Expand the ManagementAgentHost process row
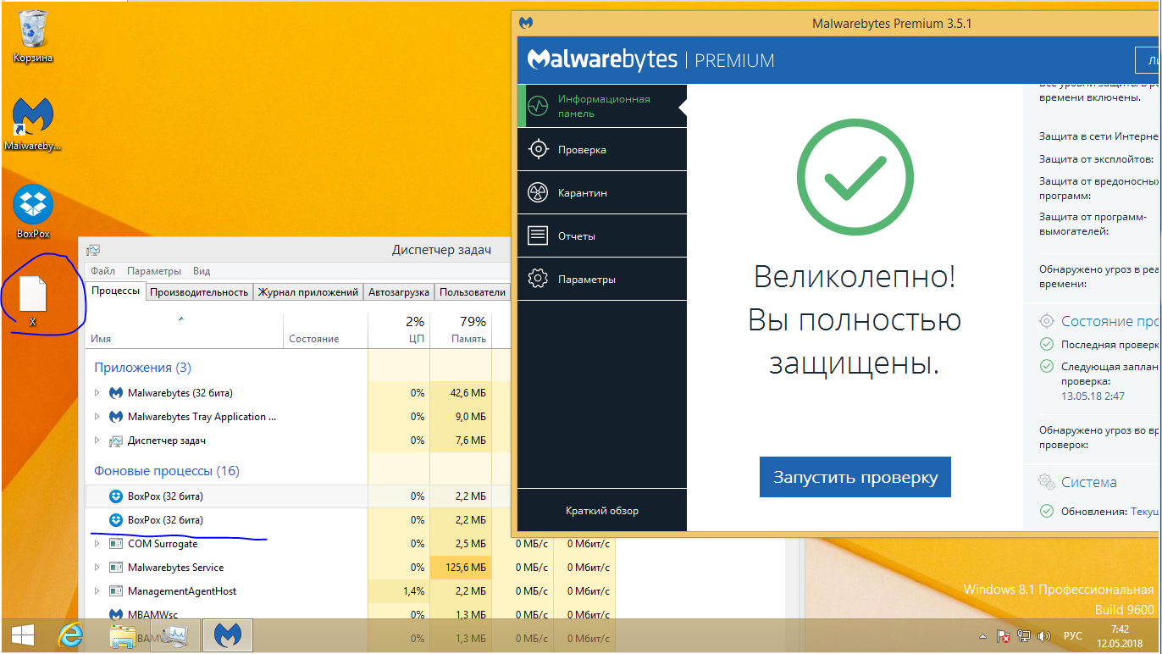Screen dimensions: 1162x654 (x=97, y=591)
